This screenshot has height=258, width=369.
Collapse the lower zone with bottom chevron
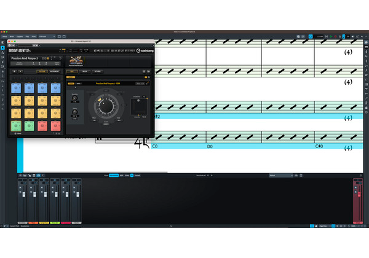click(171, 226)
